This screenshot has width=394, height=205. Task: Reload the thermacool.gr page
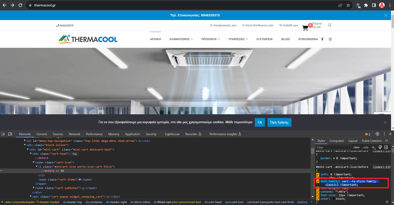20,5
